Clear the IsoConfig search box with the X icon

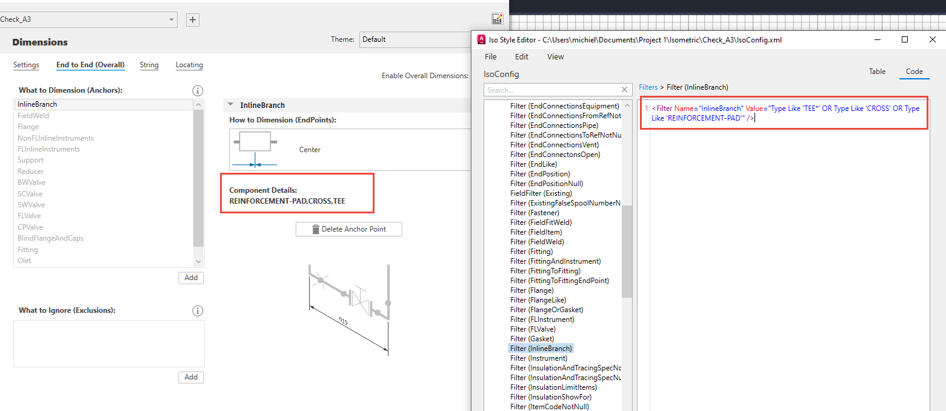624,89
